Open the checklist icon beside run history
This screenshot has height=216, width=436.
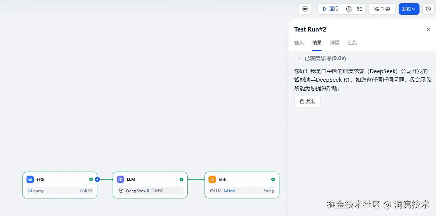pos(360,9)
